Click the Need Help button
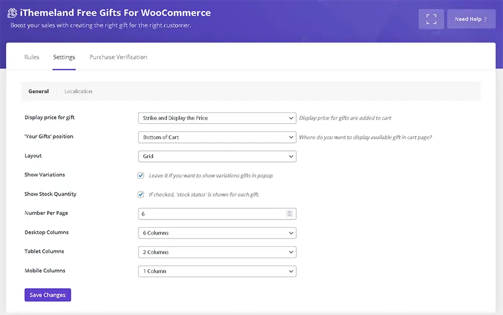This screenshot has width=503, height=315. click(x=471, y=19)
